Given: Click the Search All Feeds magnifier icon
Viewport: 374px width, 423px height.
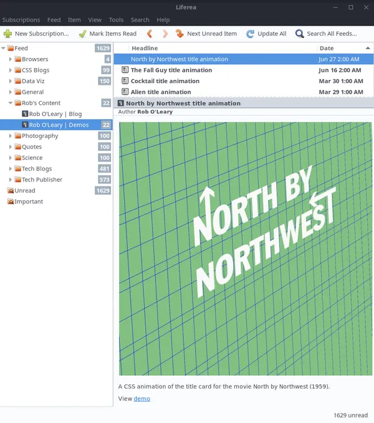Looking at the screenshot, I should [x=299, y=34].
